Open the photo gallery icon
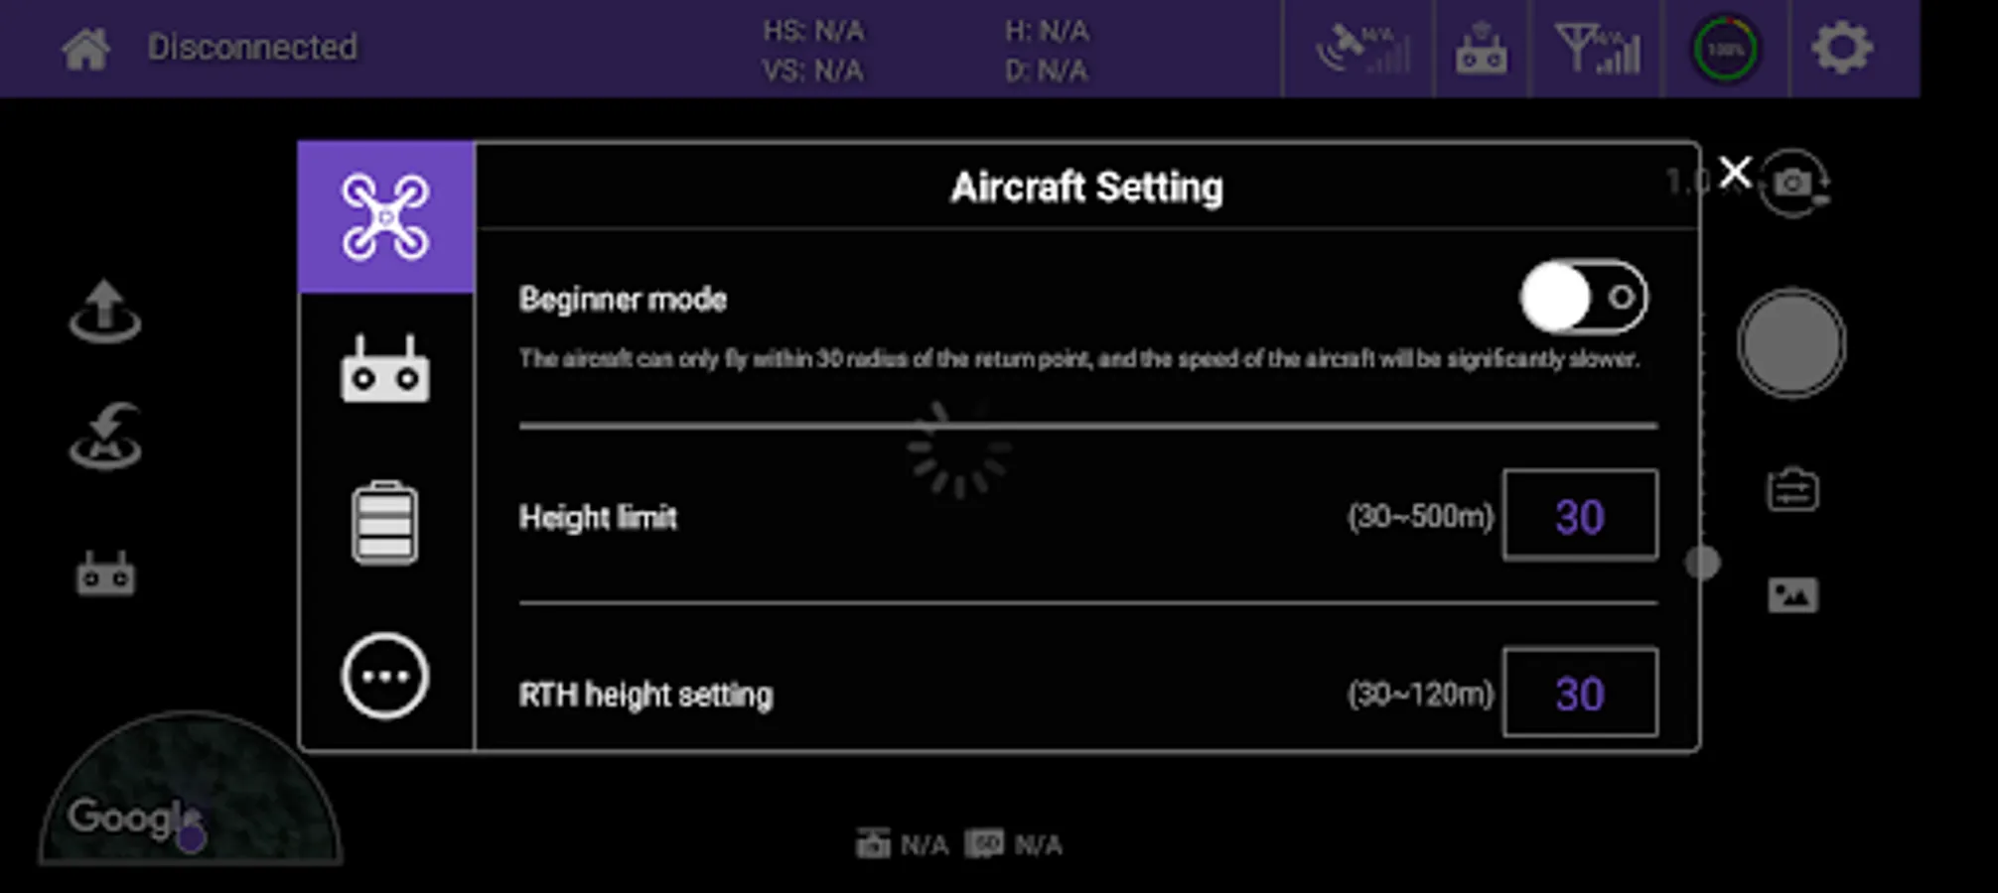This screenshot has height=893, width=1998. [1792, 595]
